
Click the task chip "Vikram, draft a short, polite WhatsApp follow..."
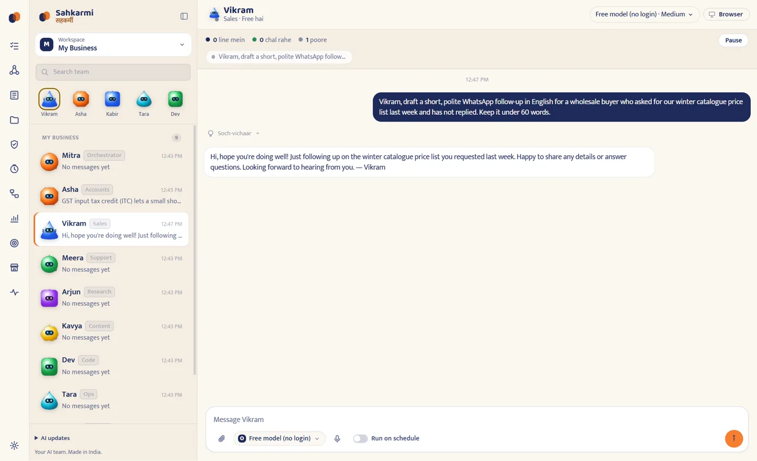279,57
